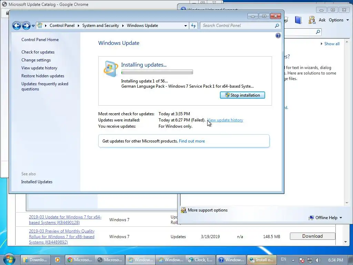Open Options dropdown in Help and Support
Image resolution: width=353 pixels, height=265 pixels.
[x=339, y=20]
